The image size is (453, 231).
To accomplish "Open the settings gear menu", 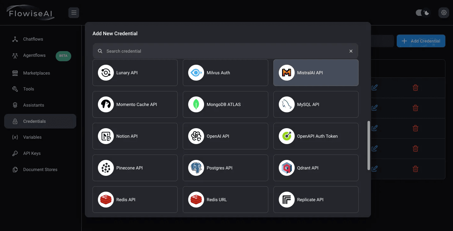I will (x=443, y=13).
